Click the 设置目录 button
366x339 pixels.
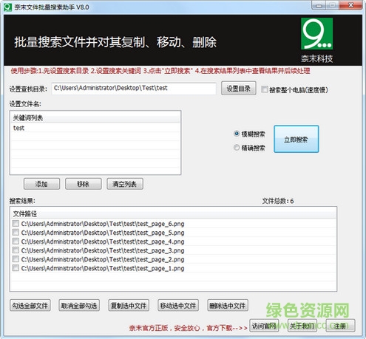[238, 89]
